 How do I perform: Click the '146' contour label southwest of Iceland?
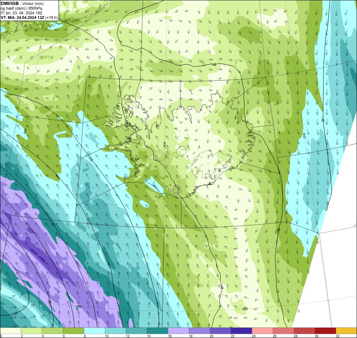90,158
